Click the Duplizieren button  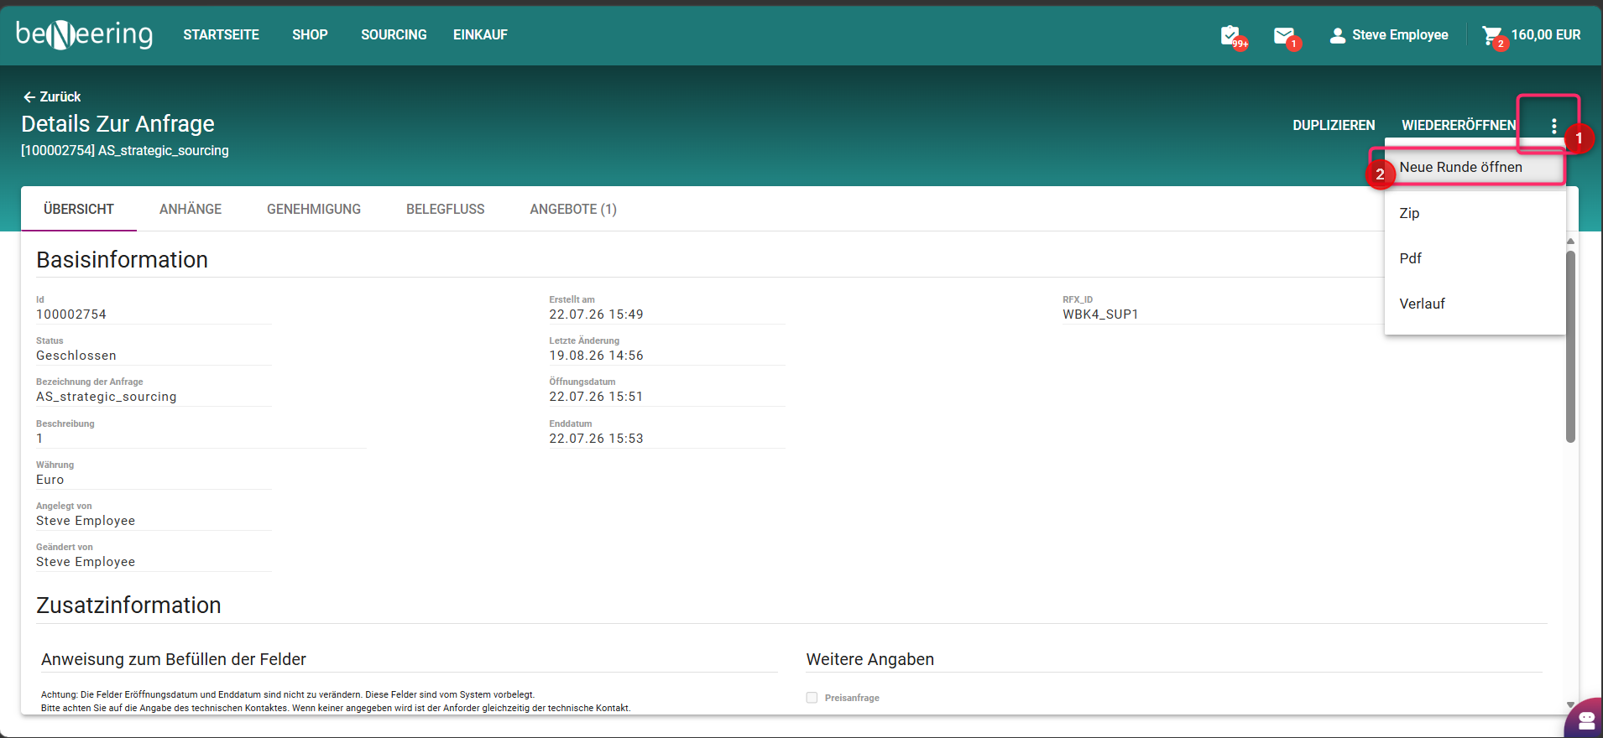(1334, 126)
